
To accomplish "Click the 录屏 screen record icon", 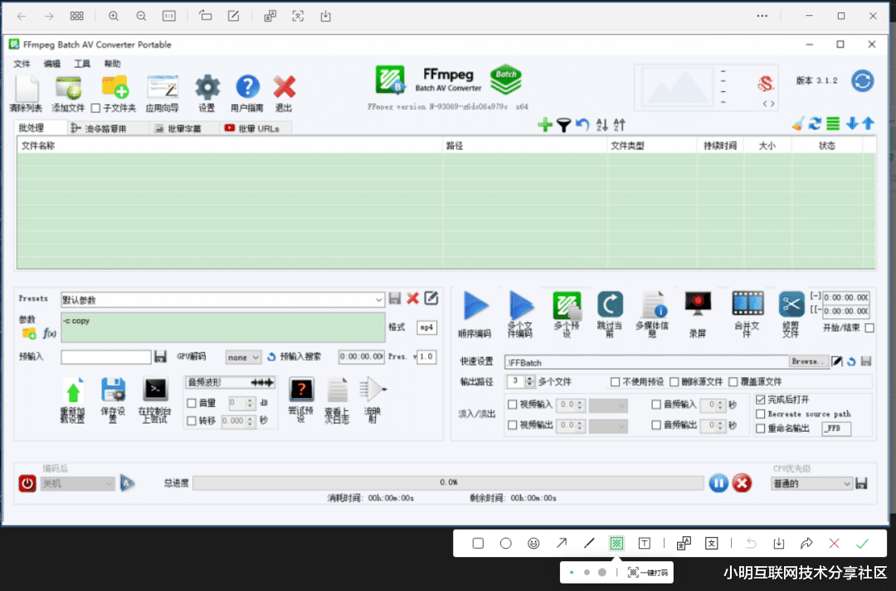I will click(698, 303).
